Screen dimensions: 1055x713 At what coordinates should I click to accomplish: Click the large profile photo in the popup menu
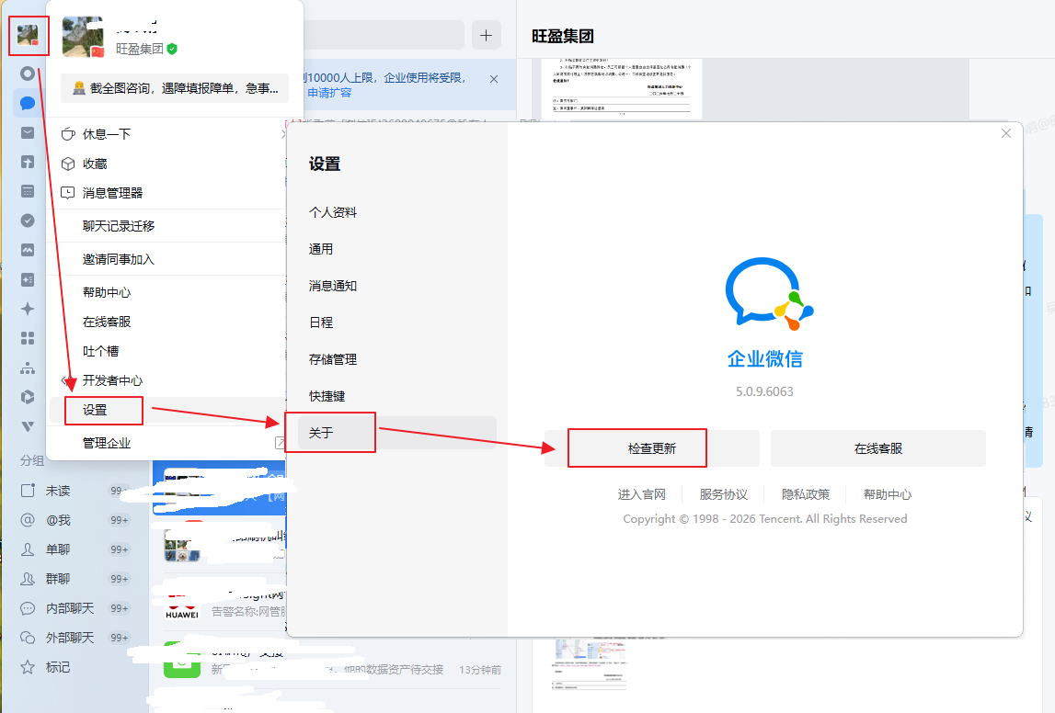pos(83,37)
